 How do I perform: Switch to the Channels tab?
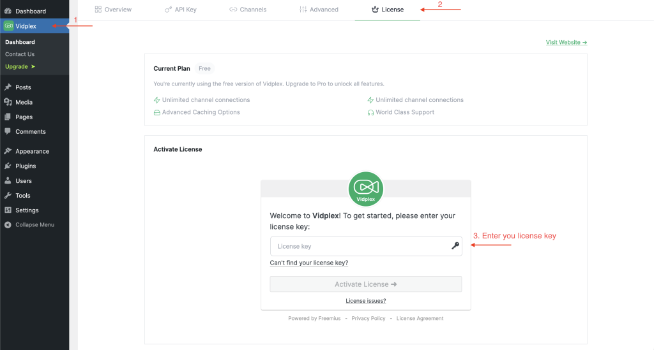coord(248,10)
